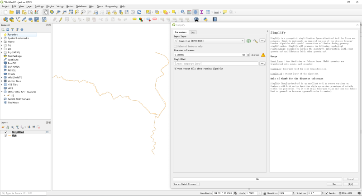The image size is (362, 196).
Task: Open the Python console icon
Action: click(205, 19)
